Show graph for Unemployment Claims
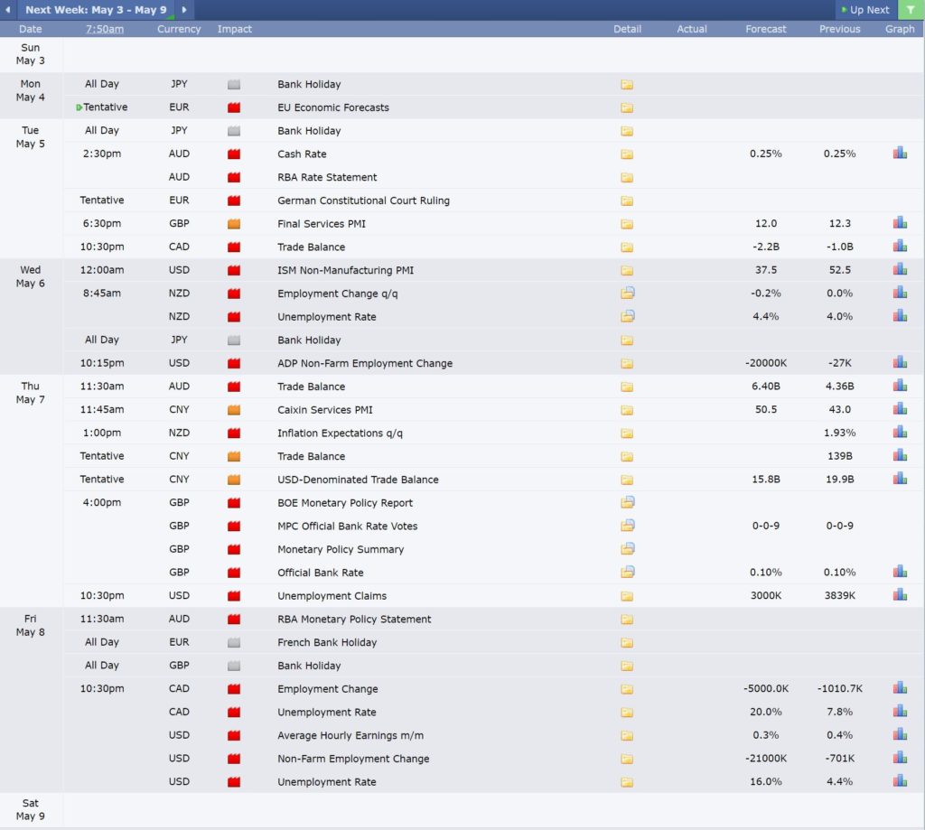The width and height of the screenshot is (925, 830). coord(900,594)
